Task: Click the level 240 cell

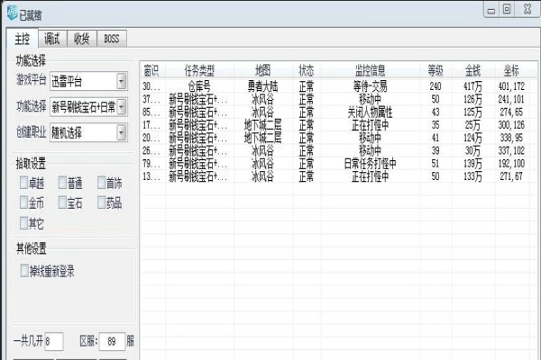Action: 436,86
